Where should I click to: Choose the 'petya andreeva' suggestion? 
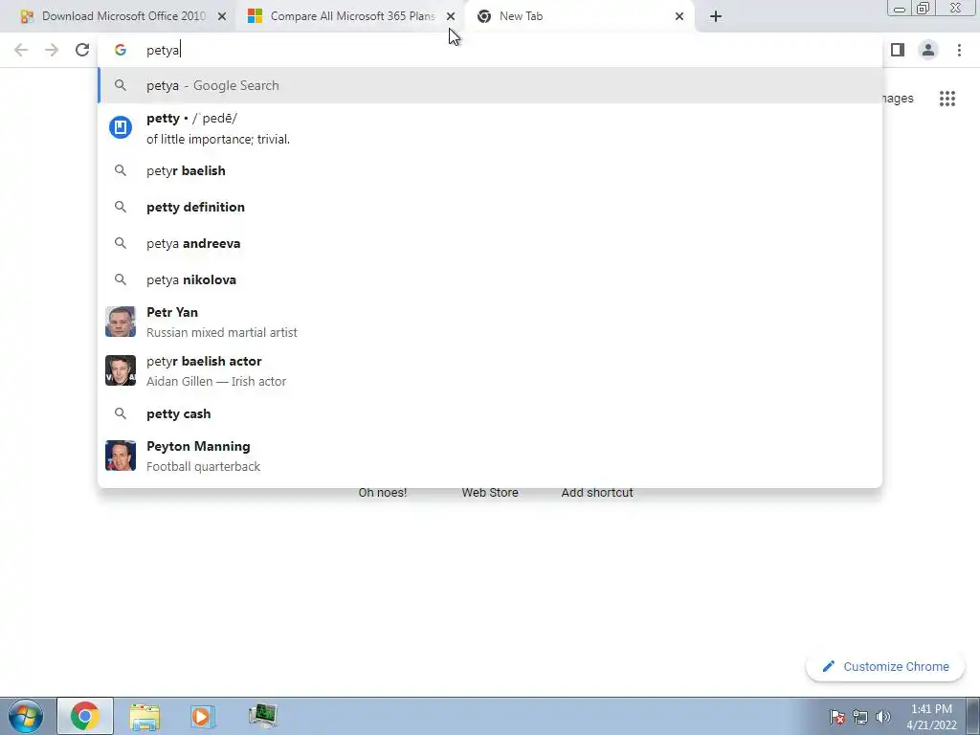(490, 243)
